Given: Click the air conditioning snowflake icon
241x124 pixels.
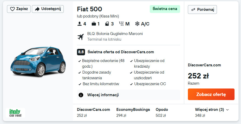Looking at the screenshot, I should pyautogui.click(x=137, y=24).
